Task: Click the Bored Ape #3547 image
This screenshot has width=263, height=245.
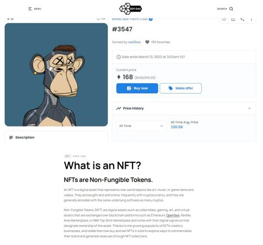Action: pyautogui.click(x=56, y=75)
